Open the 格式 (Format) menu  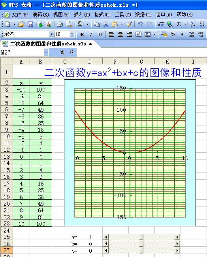click(x=102, y=15)
